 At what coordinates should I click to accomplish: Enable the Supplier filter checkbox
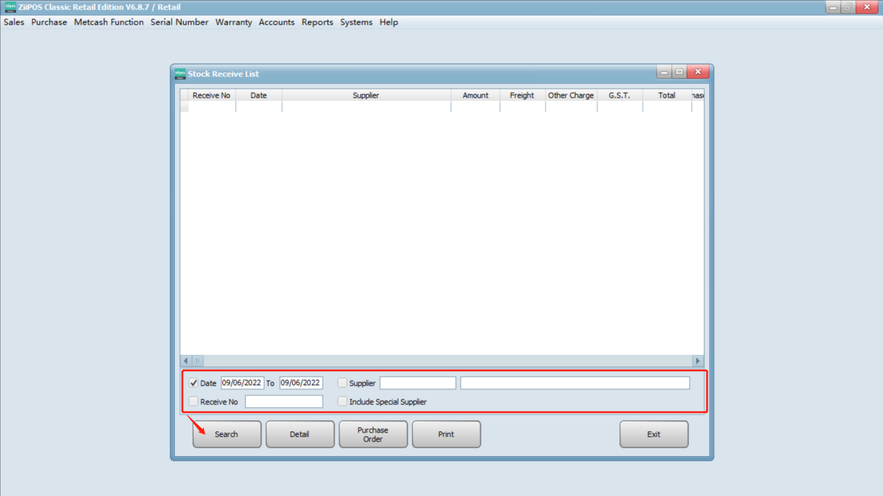point(342,382)
